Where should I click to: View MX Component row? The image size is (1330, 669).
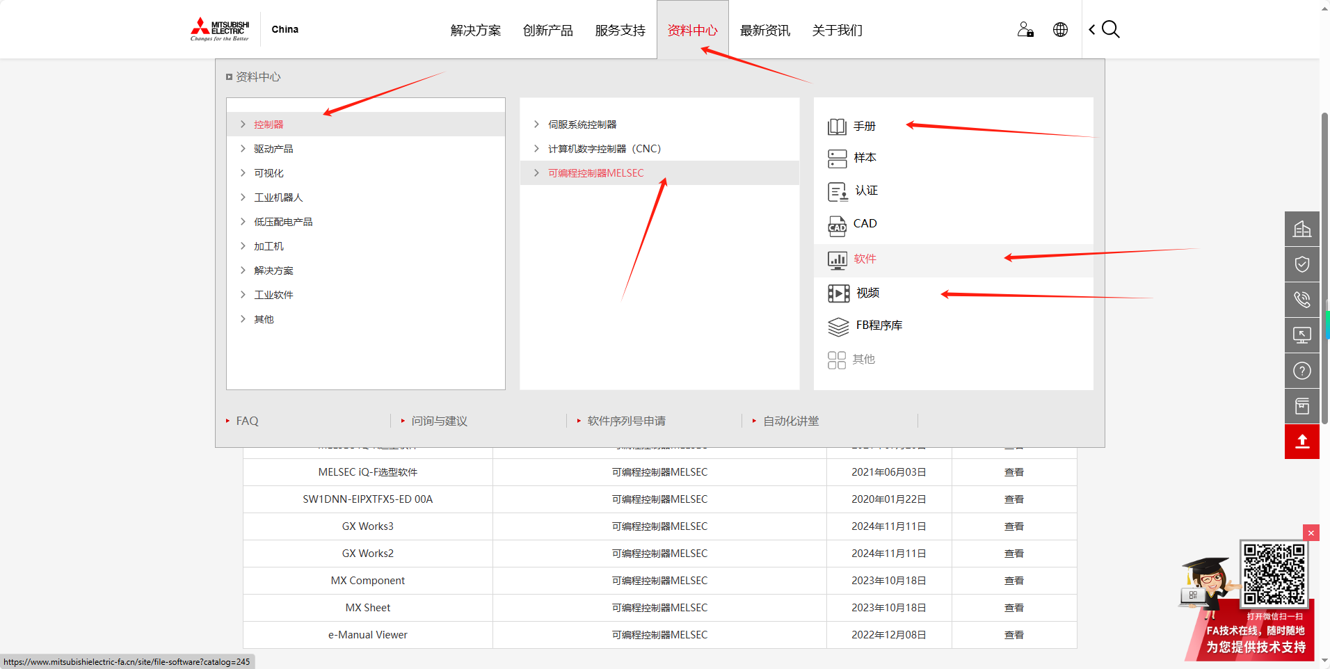tap(1014, 581)
